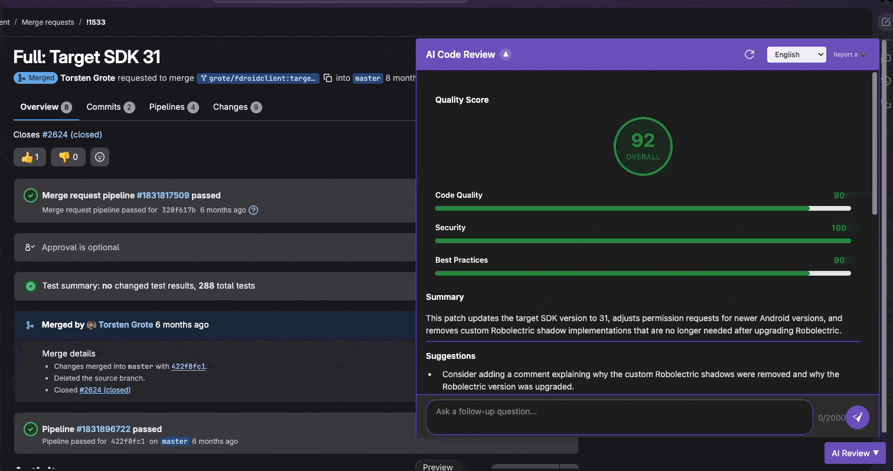
Task: Open the Changes tab
Action: (x=237, y=107)
